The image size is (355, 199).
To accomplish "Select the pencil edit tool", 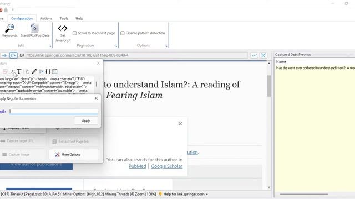I will click(34, 71).
